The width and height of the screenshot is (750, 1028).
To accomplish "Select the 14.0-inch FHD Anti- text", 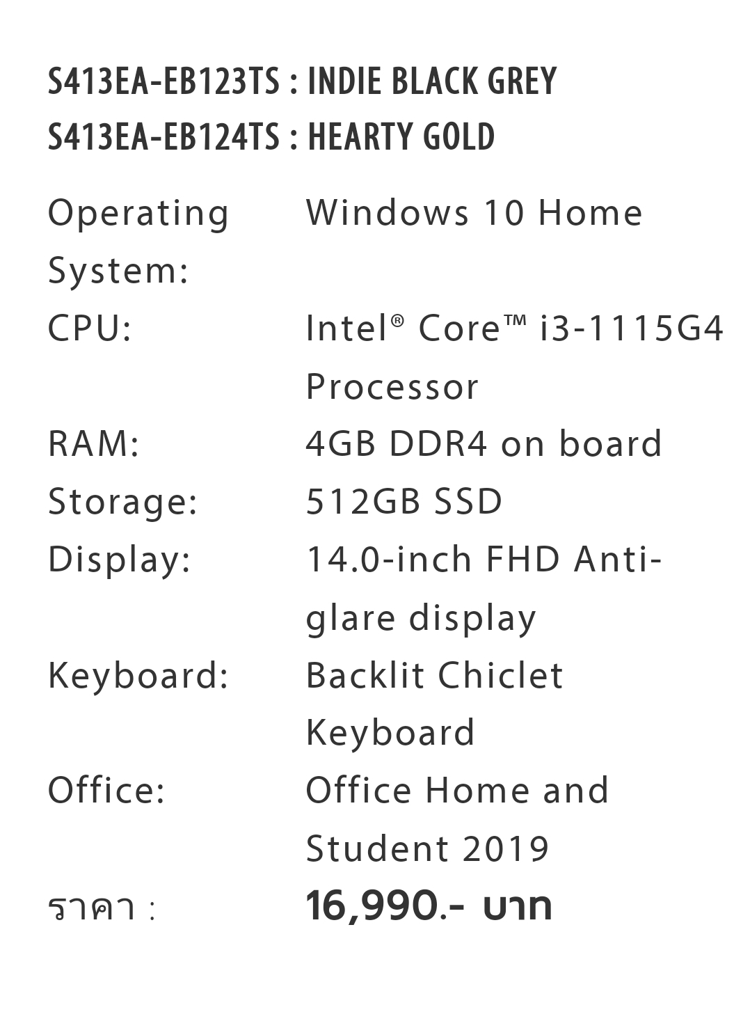I will click(x=484, y=559).
